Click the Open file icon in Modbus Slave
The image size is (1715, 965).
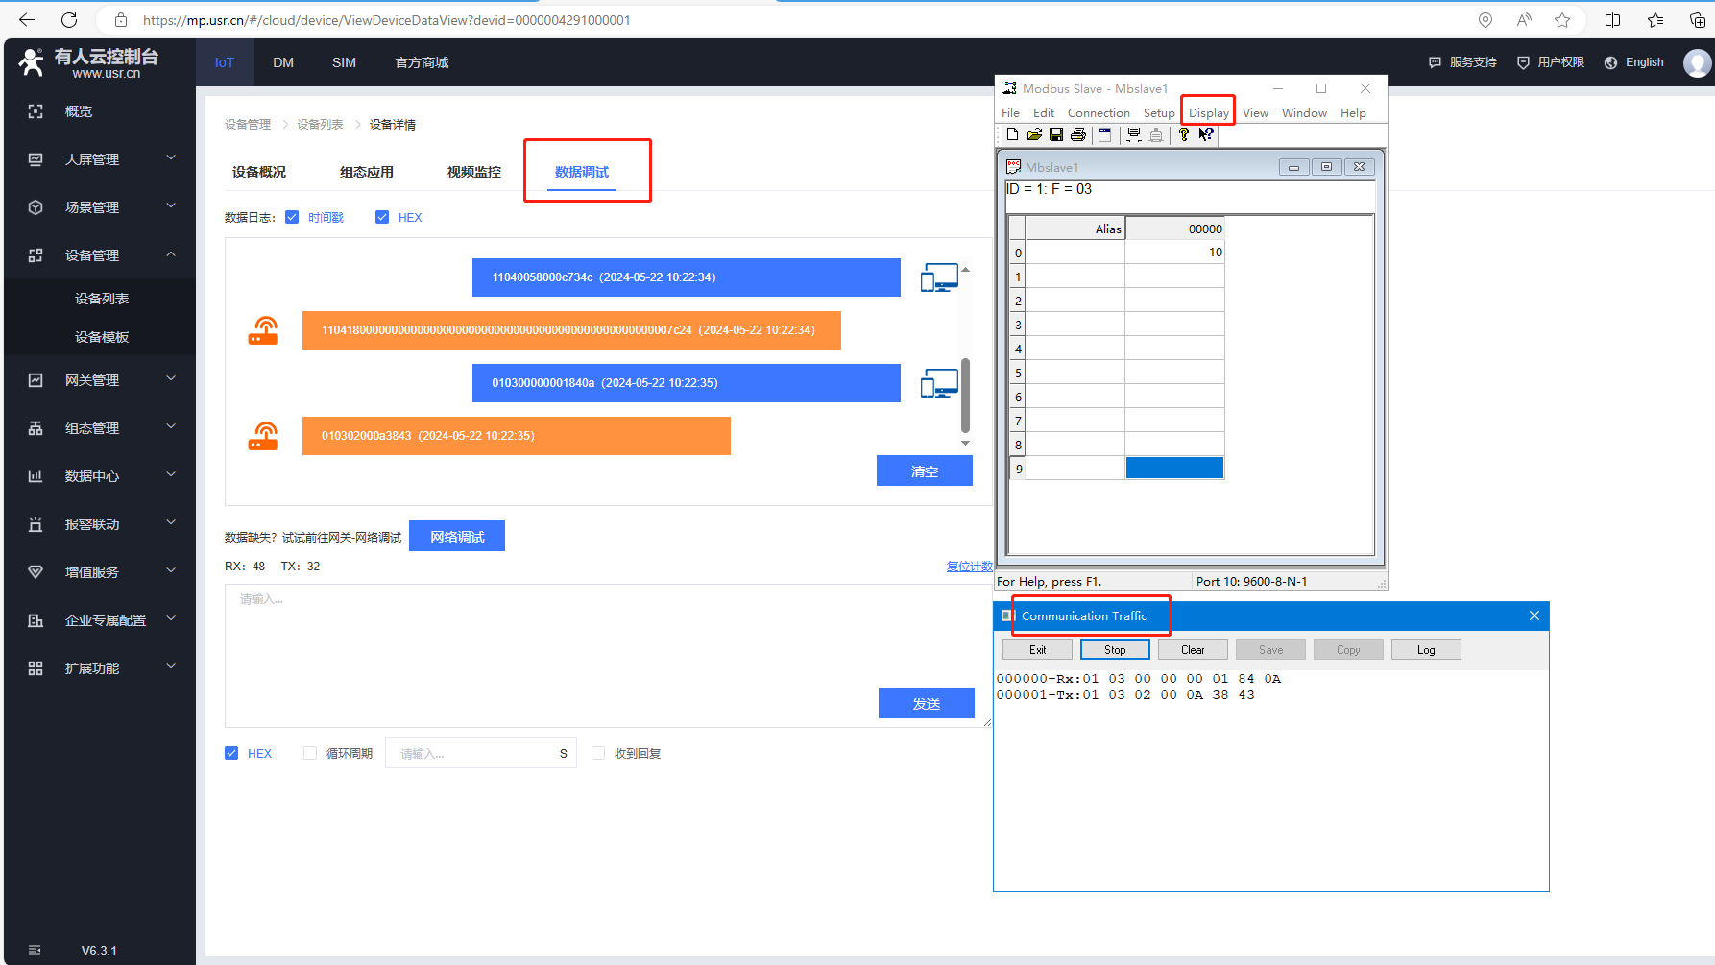[x=1034, y=135]
